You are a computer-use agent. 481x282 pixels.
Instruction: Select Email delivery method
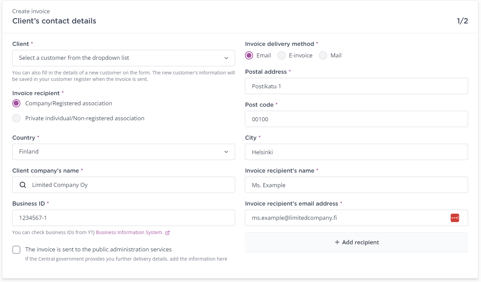tap(249, 55)
